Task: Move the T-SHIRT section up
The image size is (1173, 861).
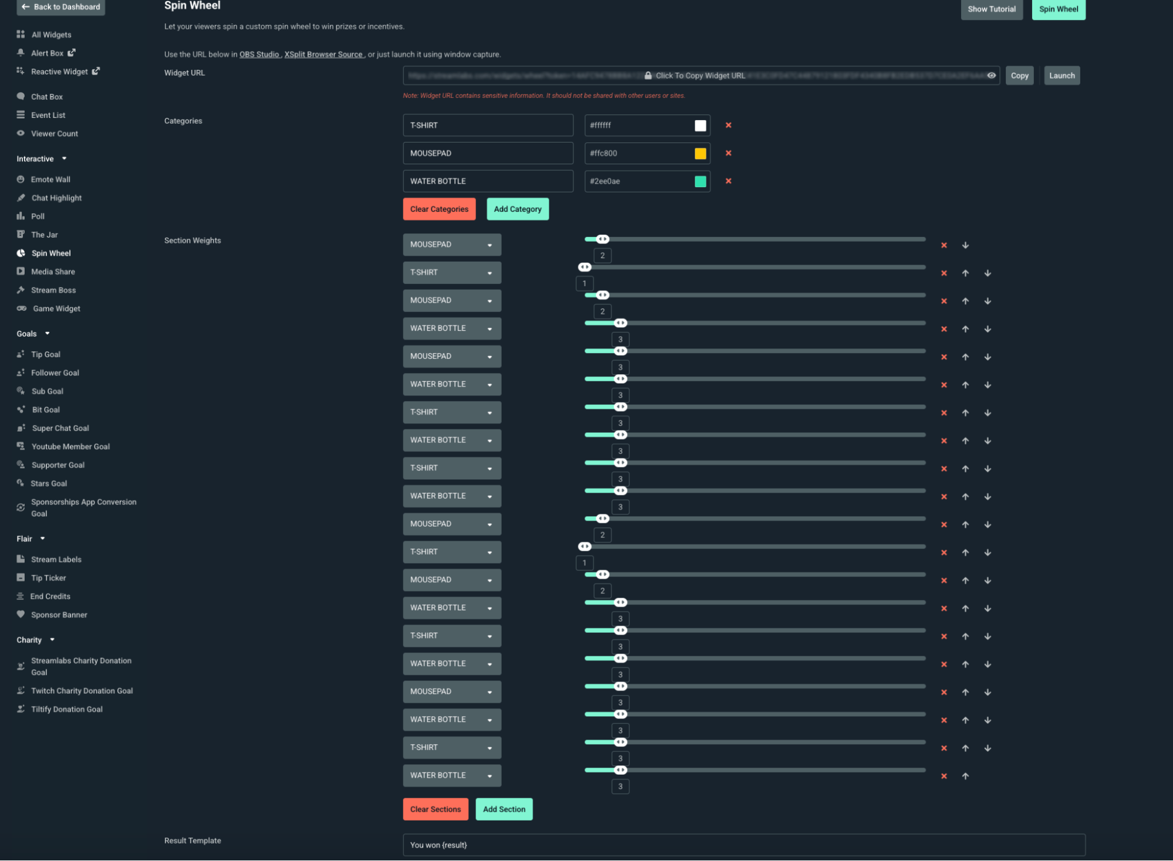Action: [965, 273]
